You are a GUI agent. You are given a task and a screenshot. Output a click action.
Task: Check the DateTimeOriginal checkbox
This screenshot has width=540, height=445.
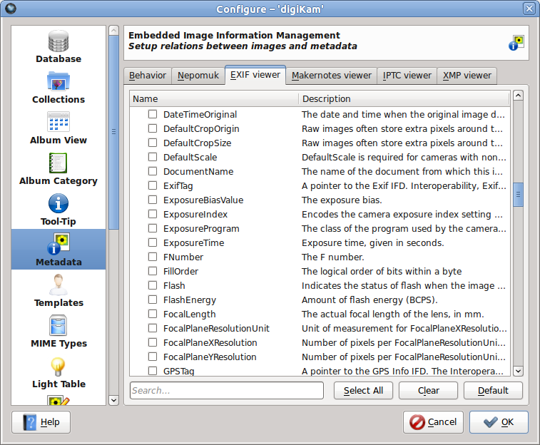pos(153,114)
